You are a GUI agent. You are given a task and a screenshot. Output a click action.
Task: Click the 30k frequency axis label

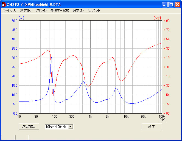pos(143,117)
